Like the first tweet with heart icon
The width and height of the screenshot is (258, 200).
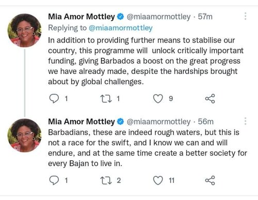click(x=158, y=99)
